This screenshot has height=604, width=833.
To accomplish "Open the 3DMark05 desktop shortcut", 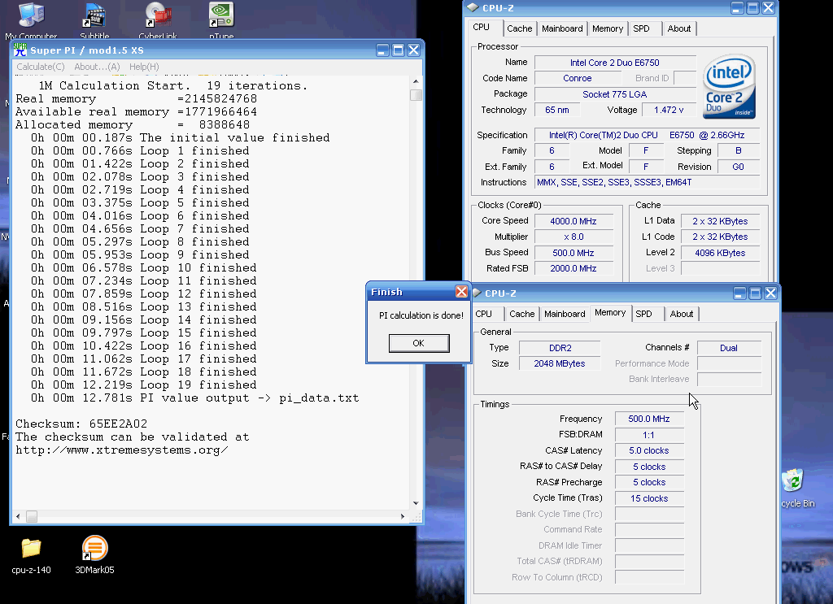I will pos(94,549).
